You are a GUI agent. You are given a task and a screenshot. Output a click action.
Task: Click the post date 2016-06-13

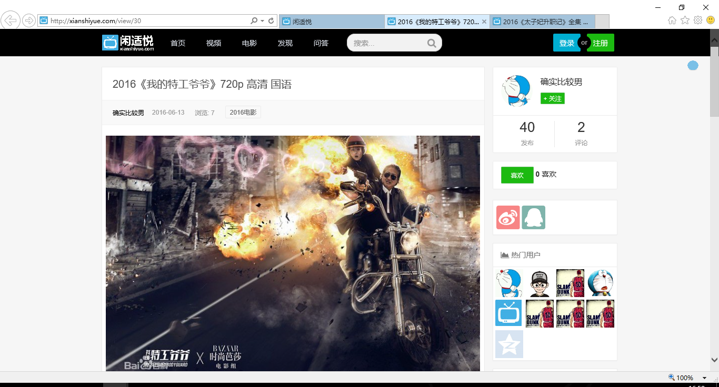pyautogui.click(x=168, y=113)
